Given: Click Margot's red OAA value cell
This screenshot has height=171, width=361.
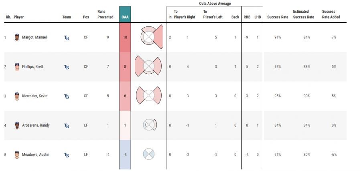Looking at the screenshot, I should (x=125, y=37).
